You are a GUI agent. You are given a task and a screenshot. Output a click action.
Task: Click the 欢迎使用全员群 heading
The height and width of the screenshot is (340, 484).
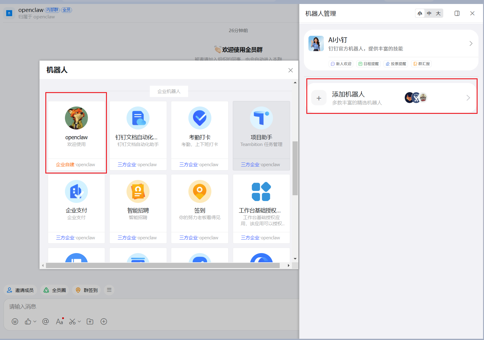[x=242, y=50]
